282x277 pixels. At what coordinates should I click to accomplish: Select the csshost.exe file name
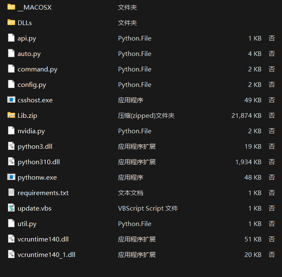point(35,100)
